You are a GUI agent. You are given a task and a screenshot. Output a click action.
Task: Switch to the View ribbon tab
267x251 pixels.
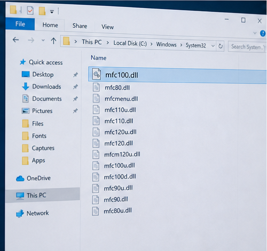pos(107,27)
